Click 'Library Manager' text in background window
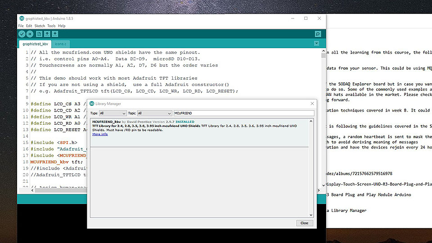Viewport: 432px width, 243px height. click(x=349, y=211)
